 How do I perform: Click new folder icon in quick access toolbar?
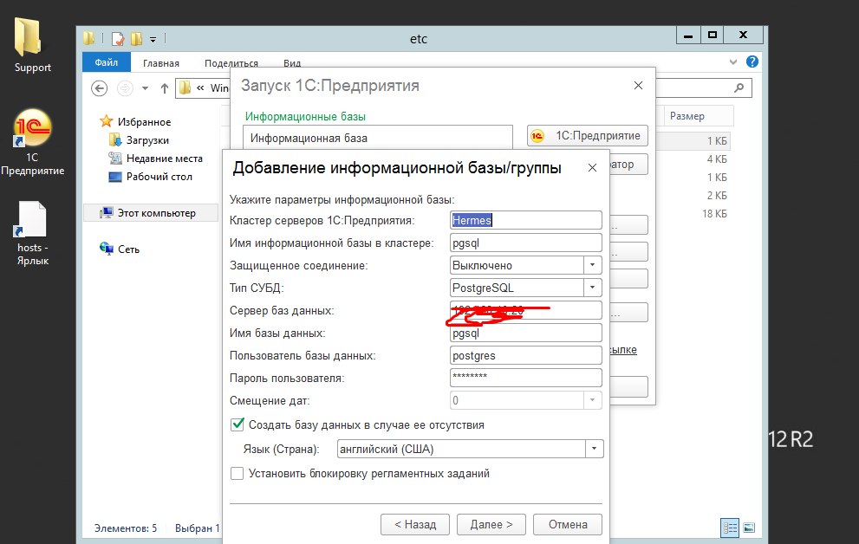136,39
